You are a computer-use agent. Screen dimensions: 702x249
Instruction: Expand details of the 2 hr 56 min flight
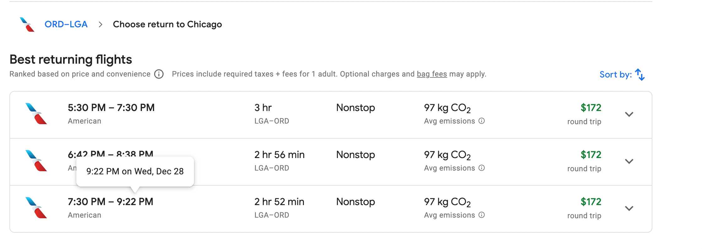tap(629, 161)
